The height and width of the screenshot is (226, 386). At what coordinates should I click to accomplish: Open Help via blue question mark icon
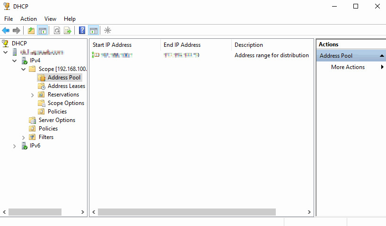(82, 31)
